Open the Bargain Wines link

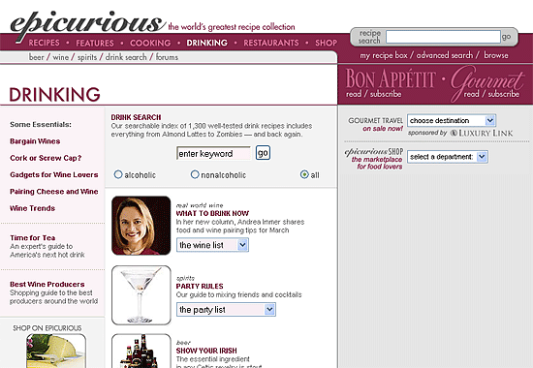(35, 141)
